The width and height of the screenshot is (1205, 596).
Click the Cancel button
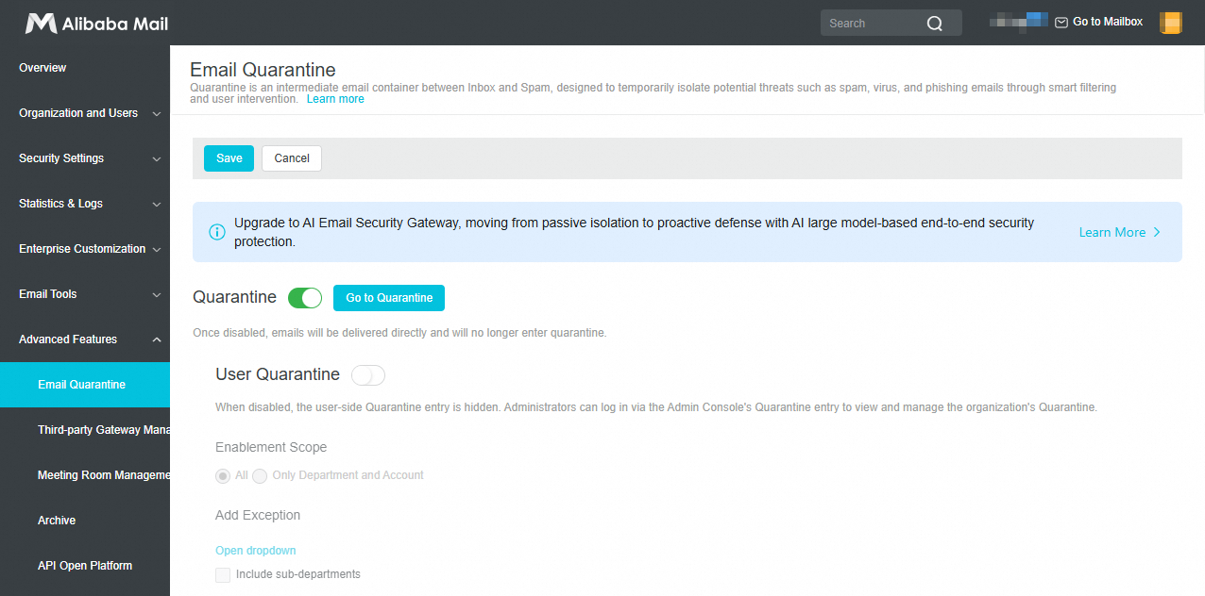click(292, 158)
